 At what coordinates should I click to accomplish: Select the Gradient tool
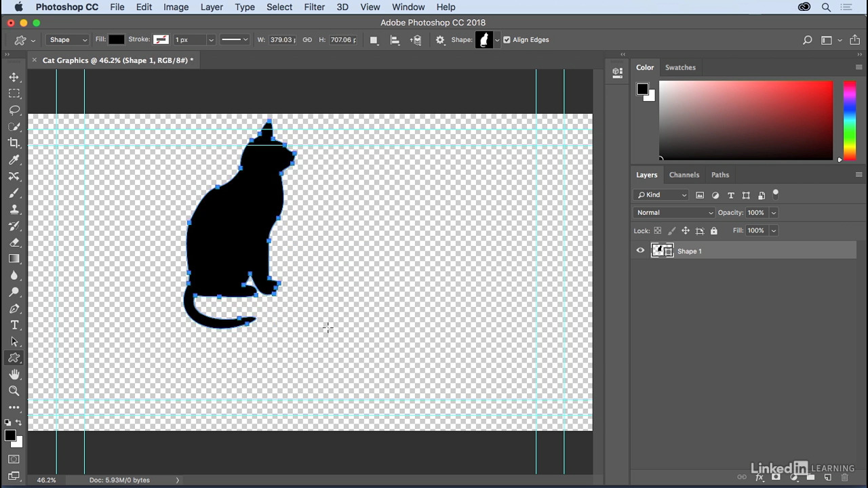14,259
